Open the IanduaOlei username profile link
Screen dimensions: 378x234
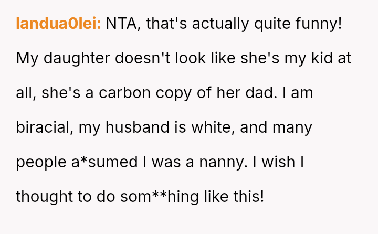coord(59,24)
